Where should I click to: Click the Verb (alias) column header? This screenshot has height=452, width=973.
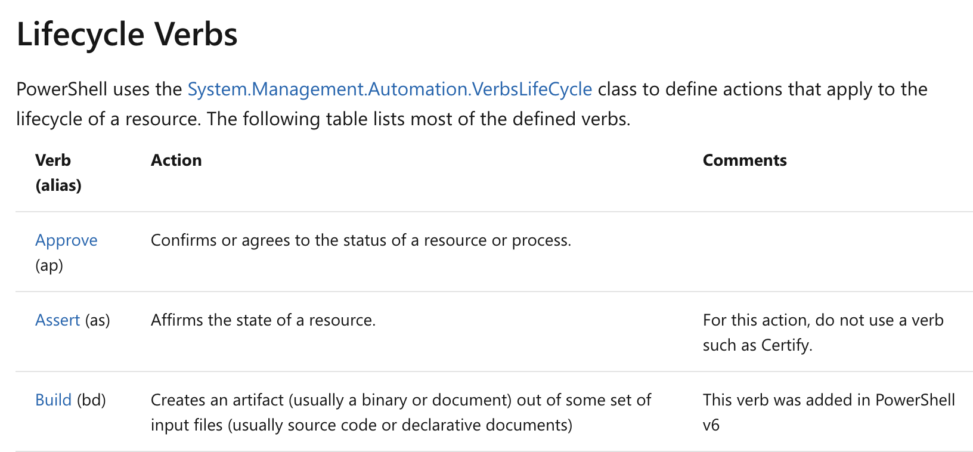[58, 173]
